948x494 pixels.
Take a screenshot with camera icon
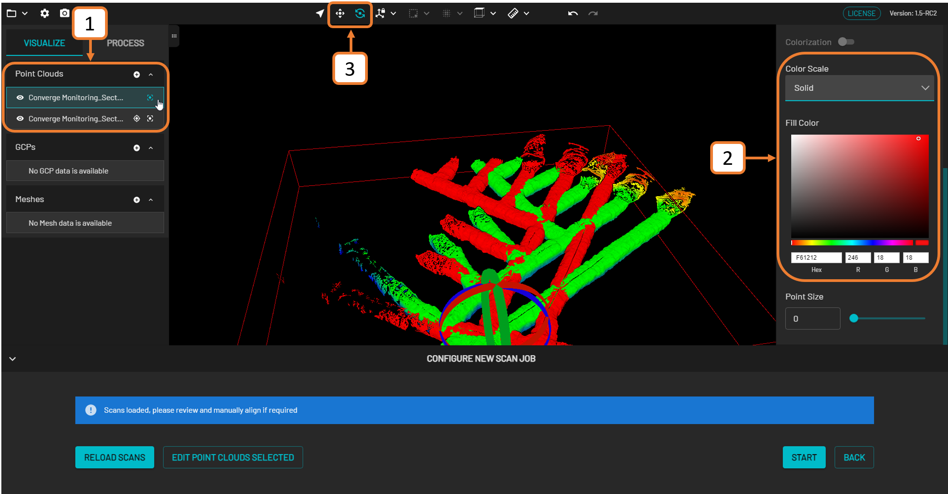tap(65, 13)
